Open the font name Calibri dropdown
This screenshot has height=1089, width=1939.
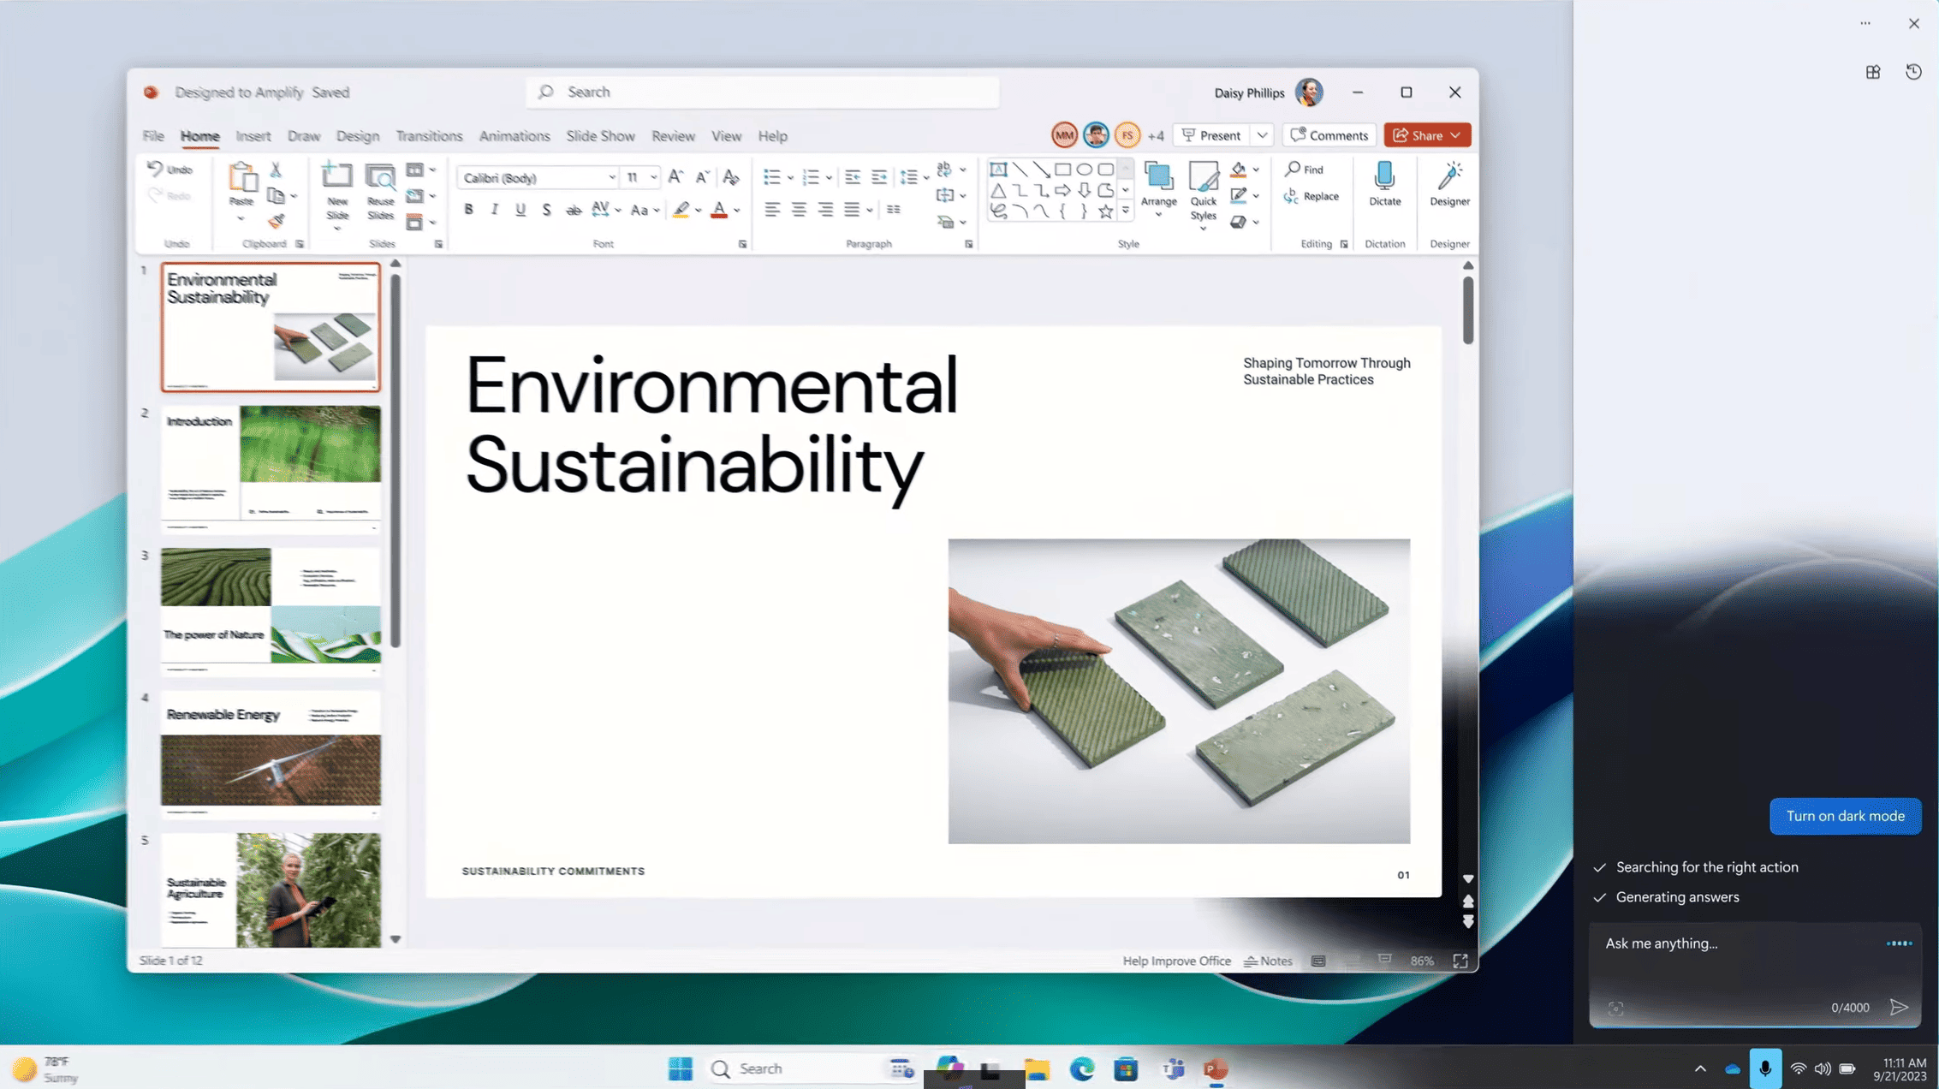(611, 178)
